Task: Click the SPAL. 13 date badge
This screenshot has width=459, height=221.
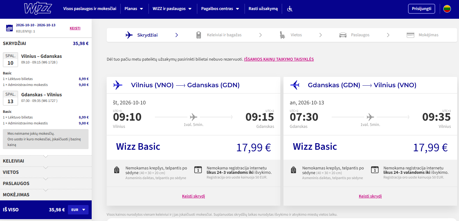Action: coord(11,98)
